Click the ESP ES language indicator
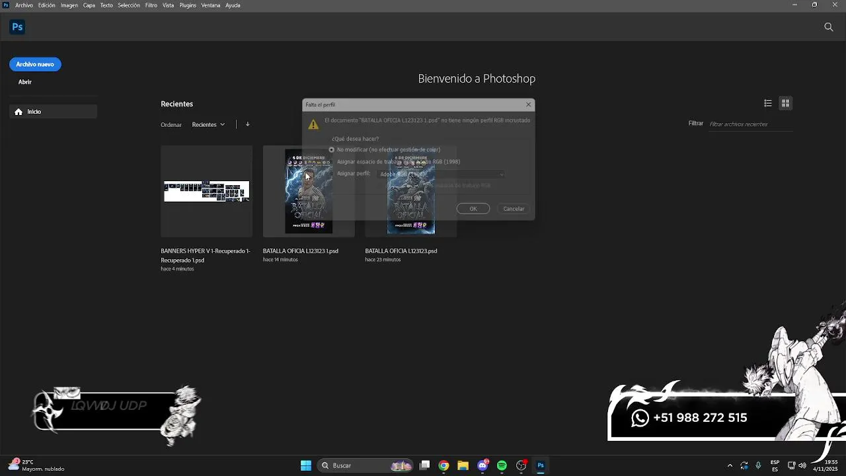This screenshot has width=846, height=476. pyautogui.click(x=775, y=465)
